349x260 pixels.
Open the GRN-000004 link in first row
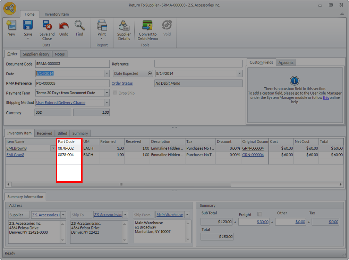pos(253,148)
